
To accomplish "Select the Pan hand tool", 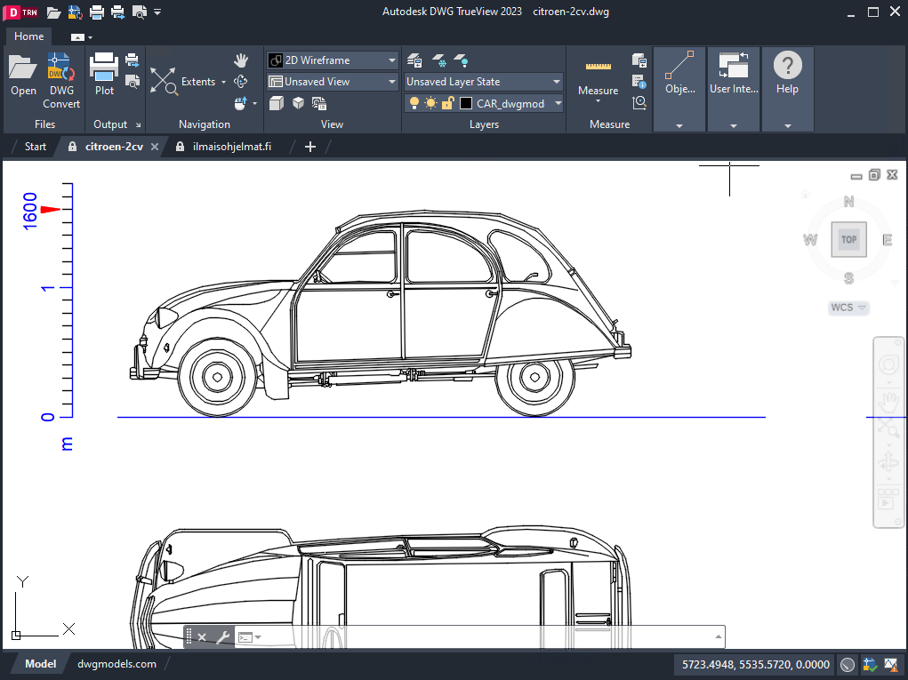I will coord(241,60).
